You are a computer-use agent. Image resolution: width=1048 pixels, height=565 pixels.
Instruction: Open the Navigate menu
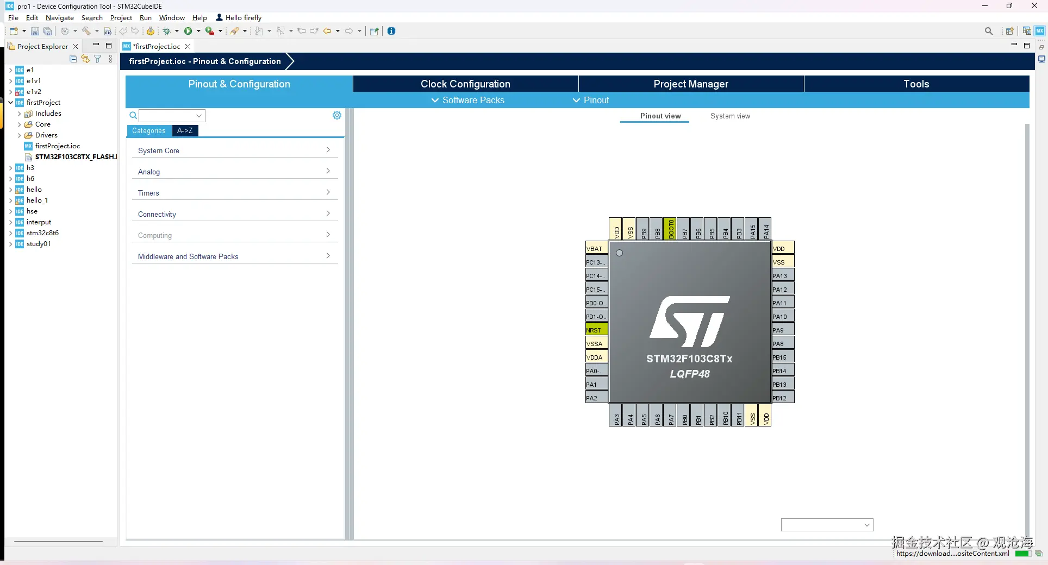click(60, 18)
